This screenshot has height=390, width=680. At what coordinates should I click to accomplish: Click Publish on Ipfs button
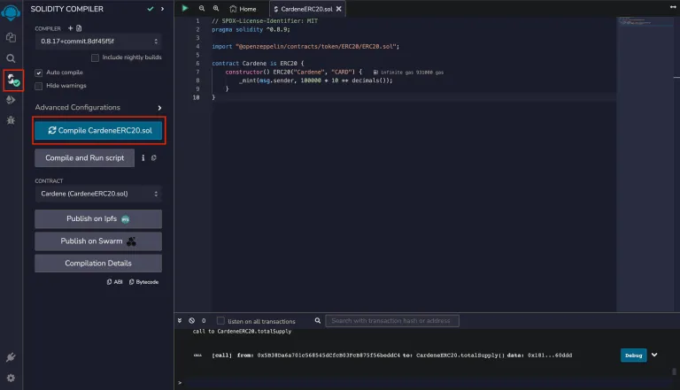tap(98, 218)
